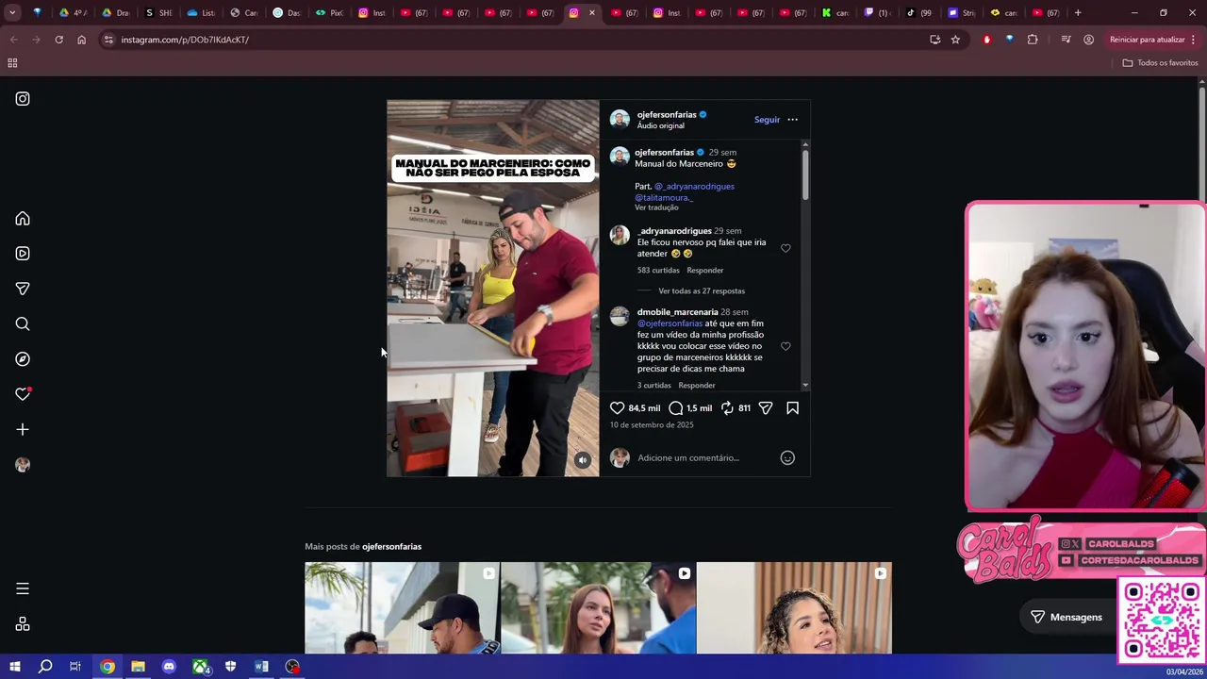Viewport: 1207px width, 679px height.
Task: Open Chrome extensions puzzle icon
Action: (x=1033, y=40)
